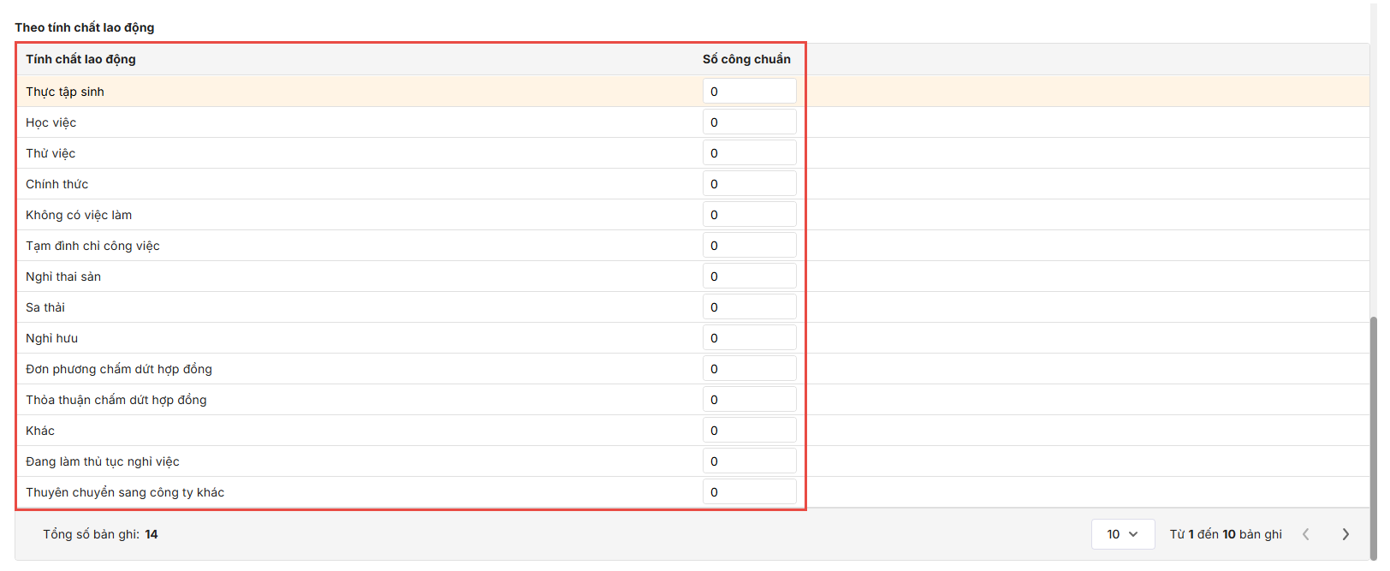Click input for Thuyên chuyển sang công ty khác

[x=749, y=492]
